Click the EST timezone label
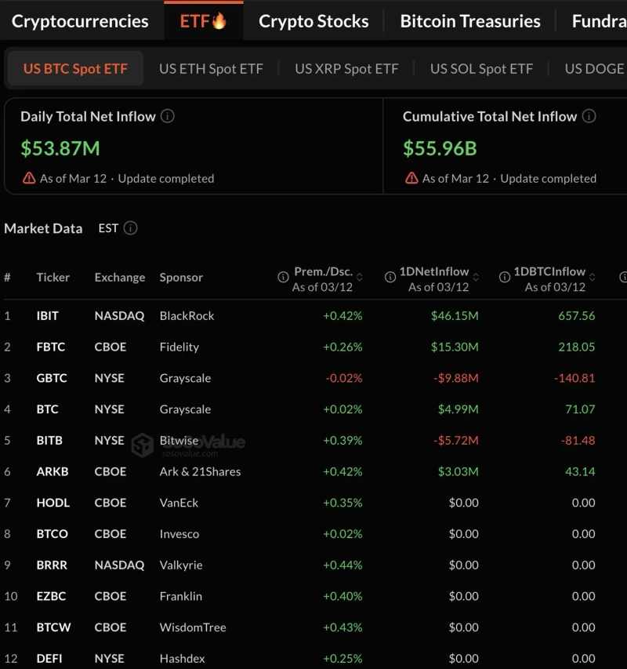 (108, 228)
